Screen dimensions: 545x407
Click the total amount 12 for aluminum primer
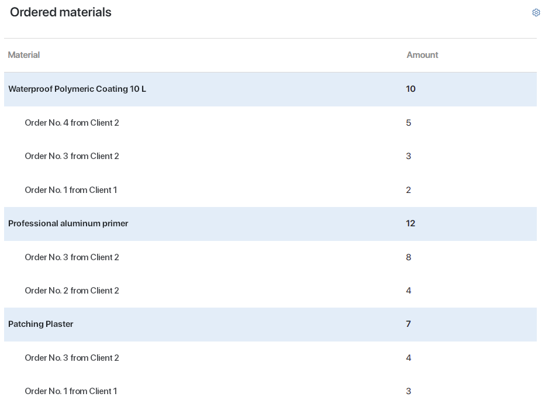pyautogui.click(x=411, y=223)
